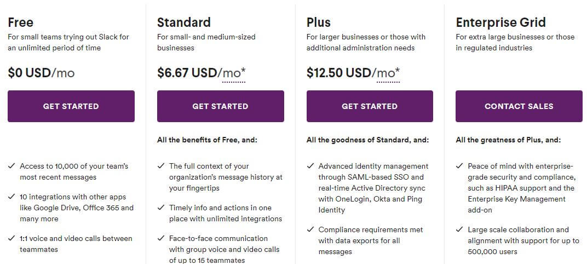
Task: Click checkmark beside 10 integrations with other apps
Action: (11, 197)
